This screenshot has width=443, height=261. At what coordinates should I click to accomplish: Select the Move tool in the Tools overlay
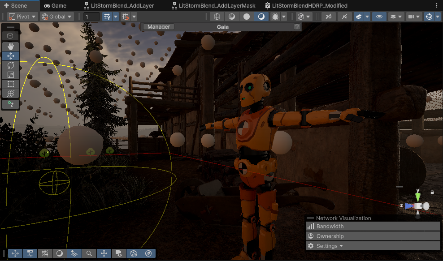(x=11, y=56)
